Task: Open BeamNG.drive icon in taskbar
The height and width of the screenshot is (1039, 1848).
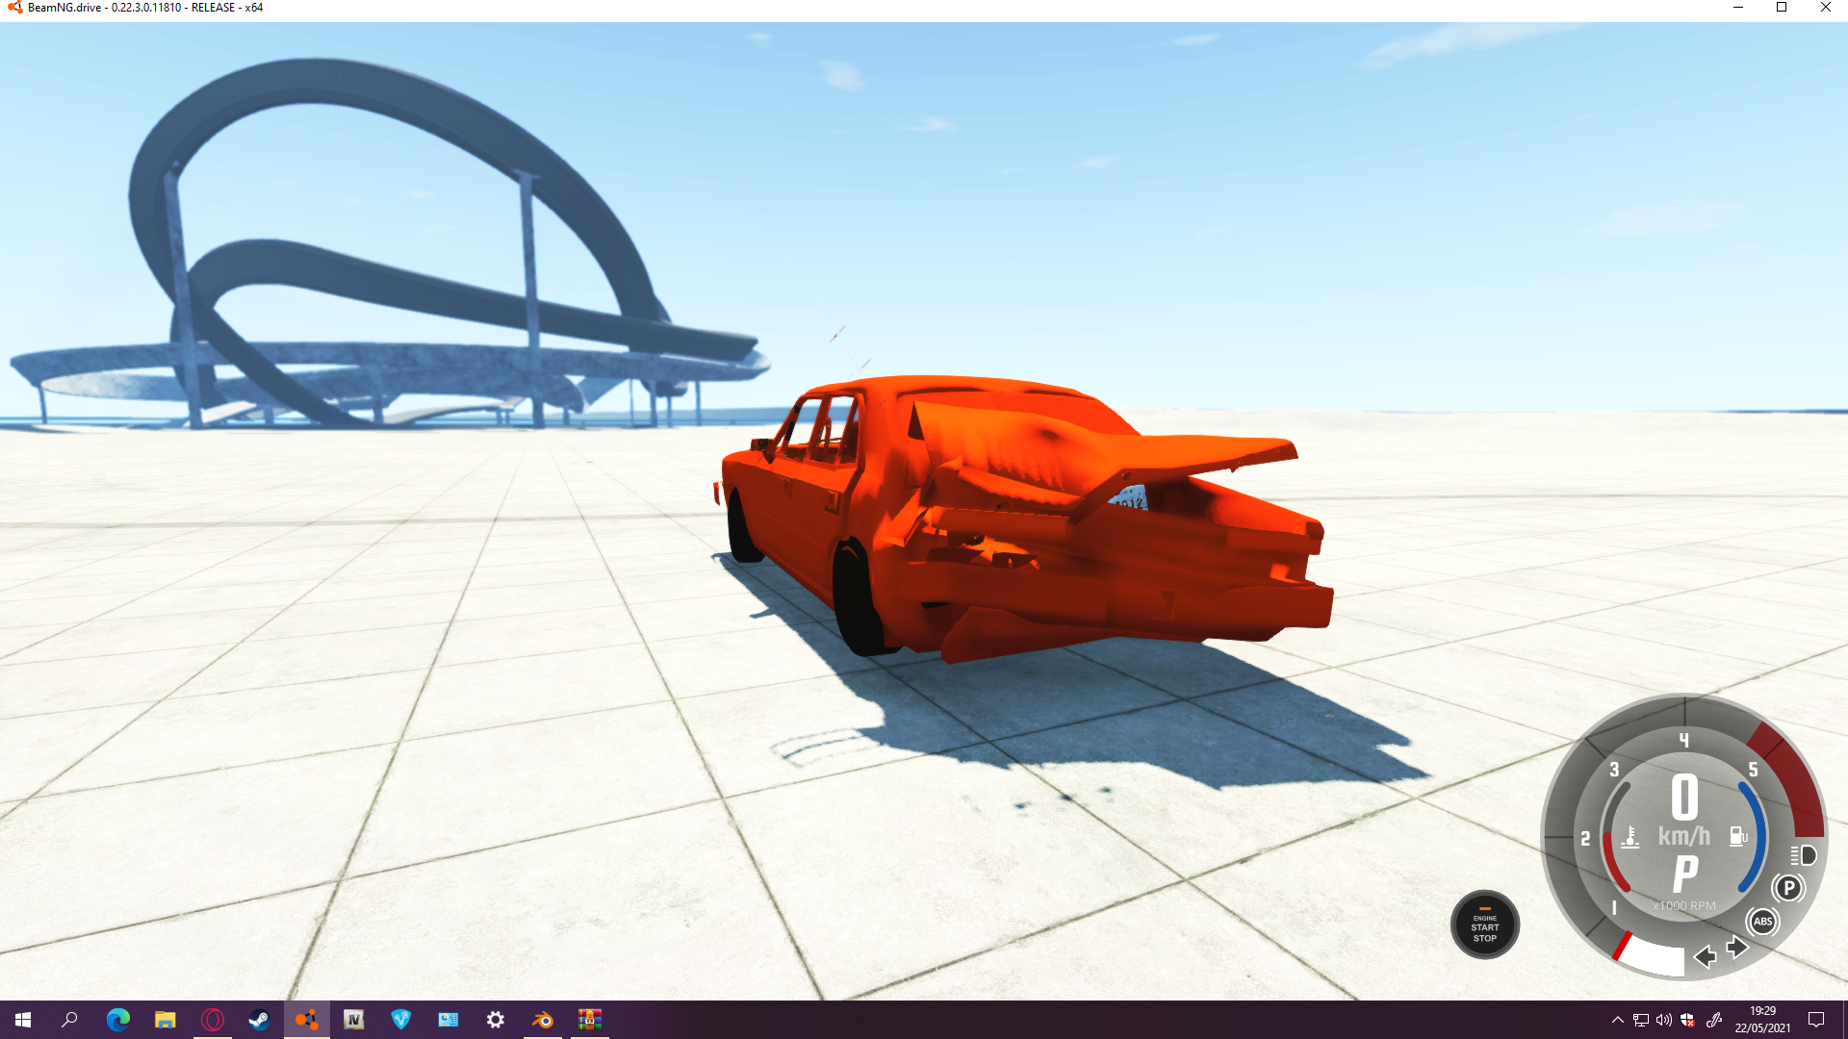Action: pos(306,1020)
